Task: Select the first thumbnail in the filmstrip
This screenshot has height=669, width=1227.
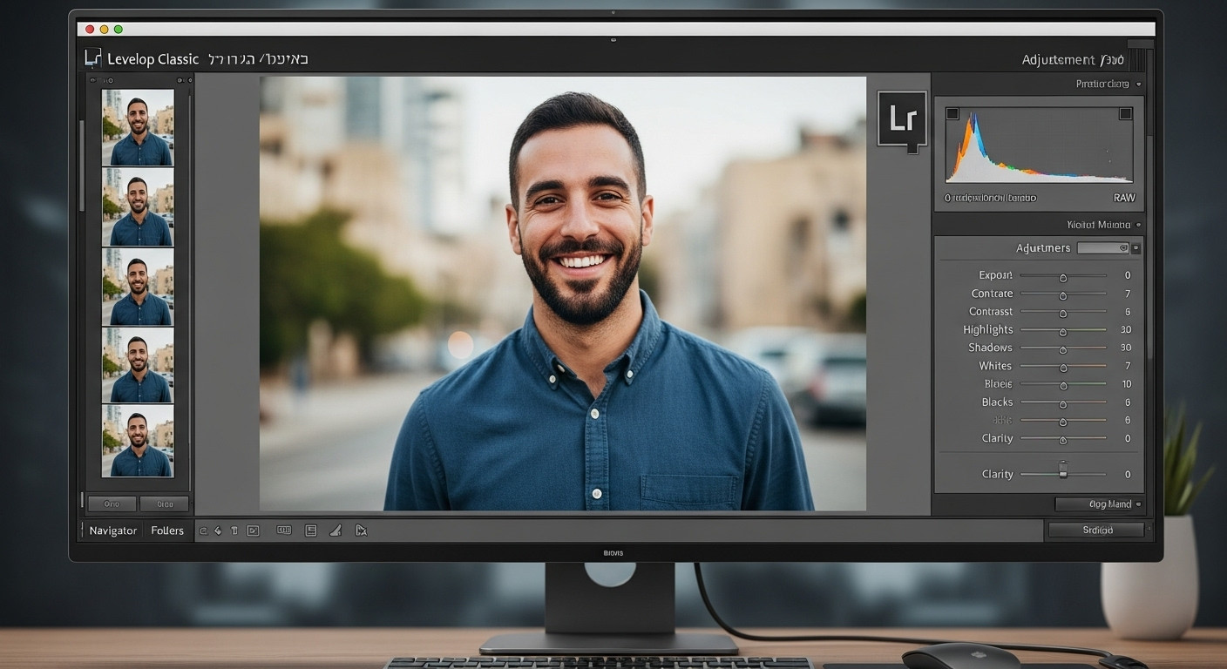Action: [138, 127]
